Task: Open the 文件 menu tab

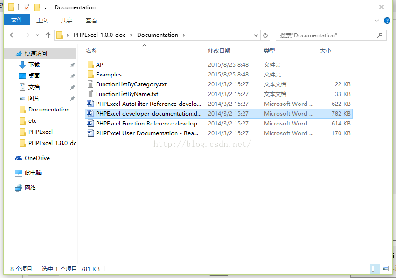Action: click(17, 20)
